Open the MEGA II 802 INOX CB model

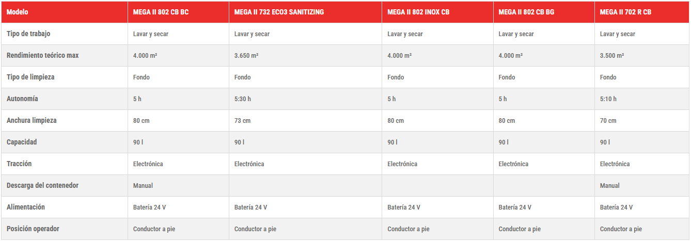click(x=418, y=12)
